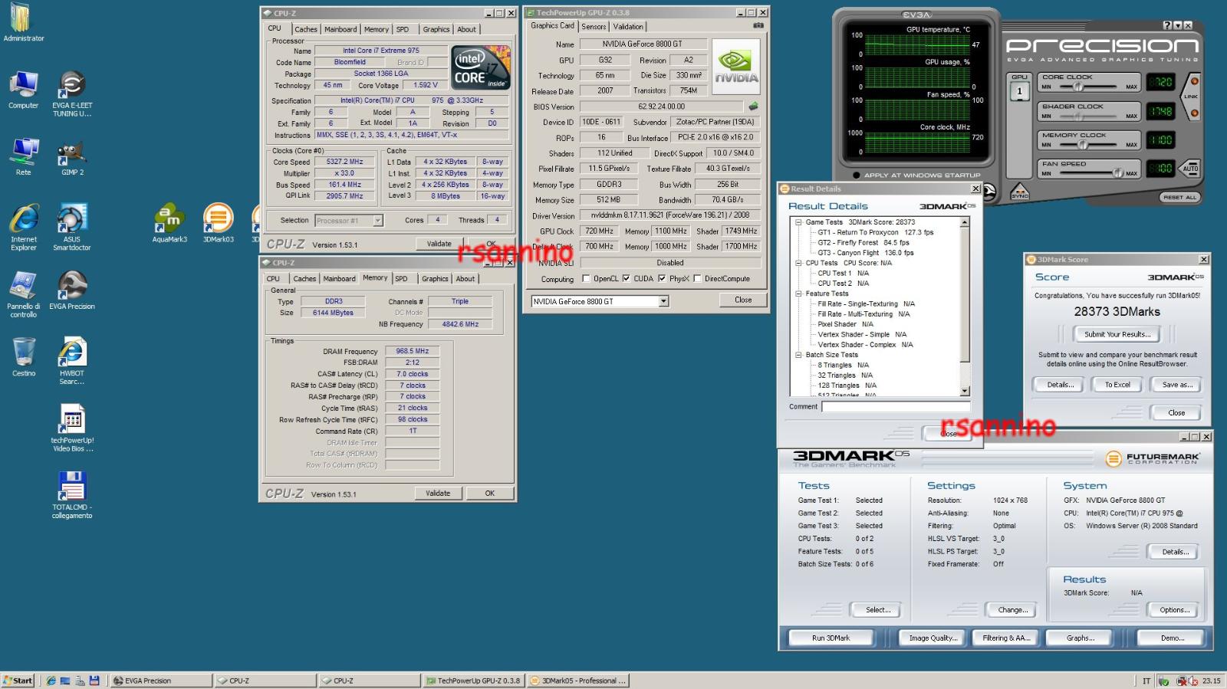Screen dimensions: 1227x689
Task: Open the HWBOT Search shortcut
Action: tap(71, 360)
